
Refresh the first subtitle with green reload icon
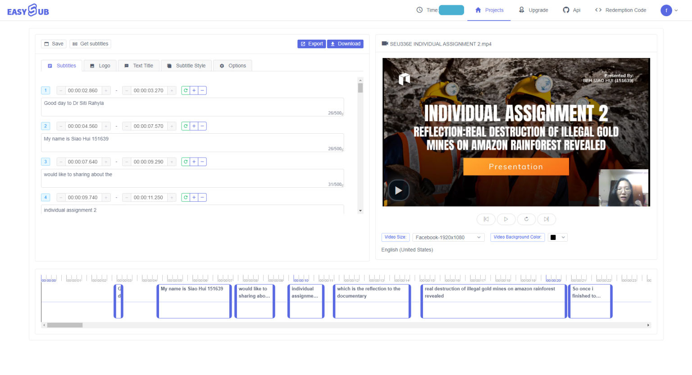(185, 90)
